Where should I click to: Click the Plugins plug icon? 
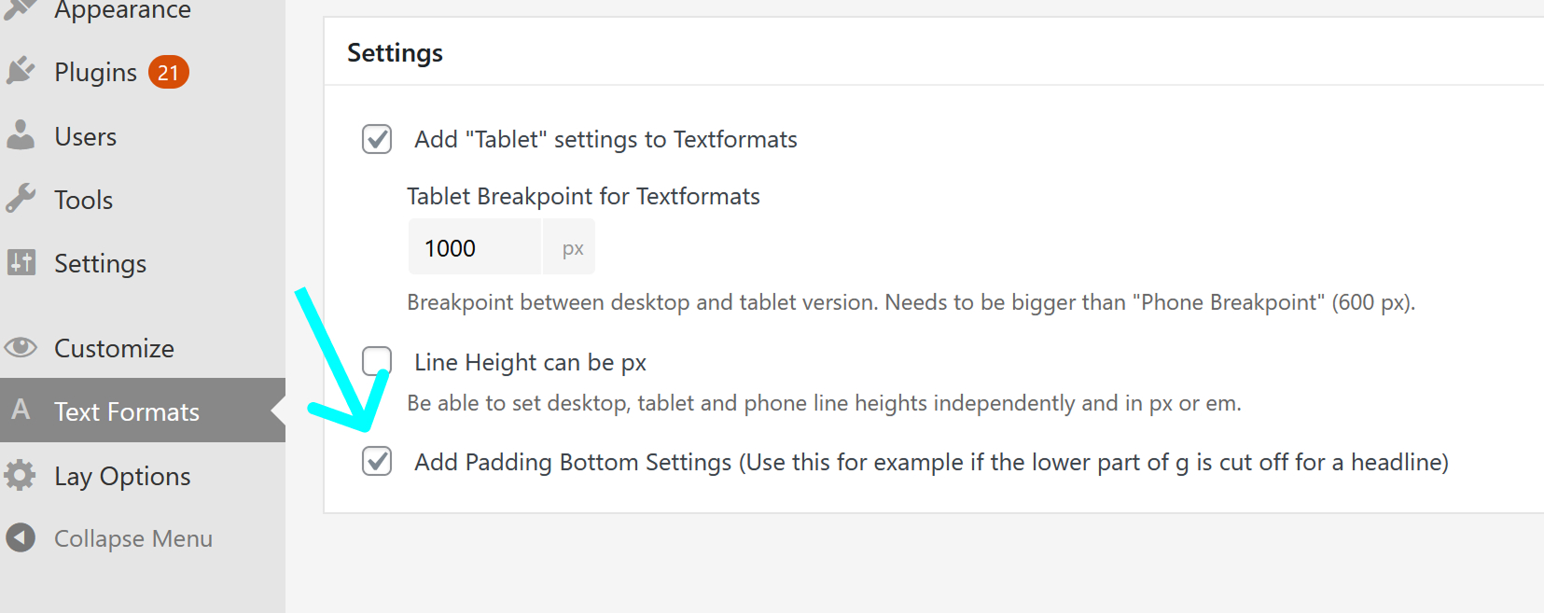[21, 71]
